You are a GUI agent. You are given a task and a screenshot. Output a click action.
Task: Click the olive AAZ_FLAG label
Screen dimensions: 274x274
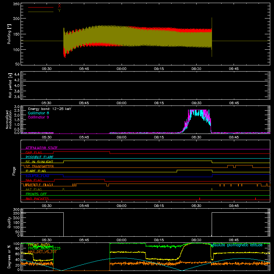[34, 189]
